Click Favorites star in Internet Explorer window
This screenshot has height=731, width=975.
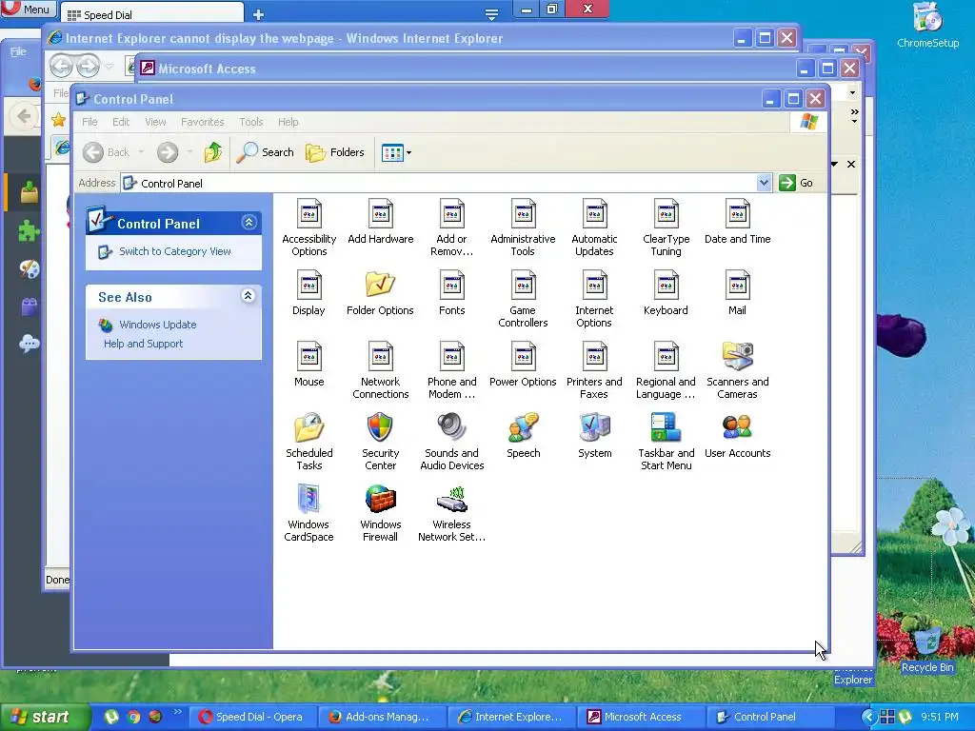(x=58, y=120)
